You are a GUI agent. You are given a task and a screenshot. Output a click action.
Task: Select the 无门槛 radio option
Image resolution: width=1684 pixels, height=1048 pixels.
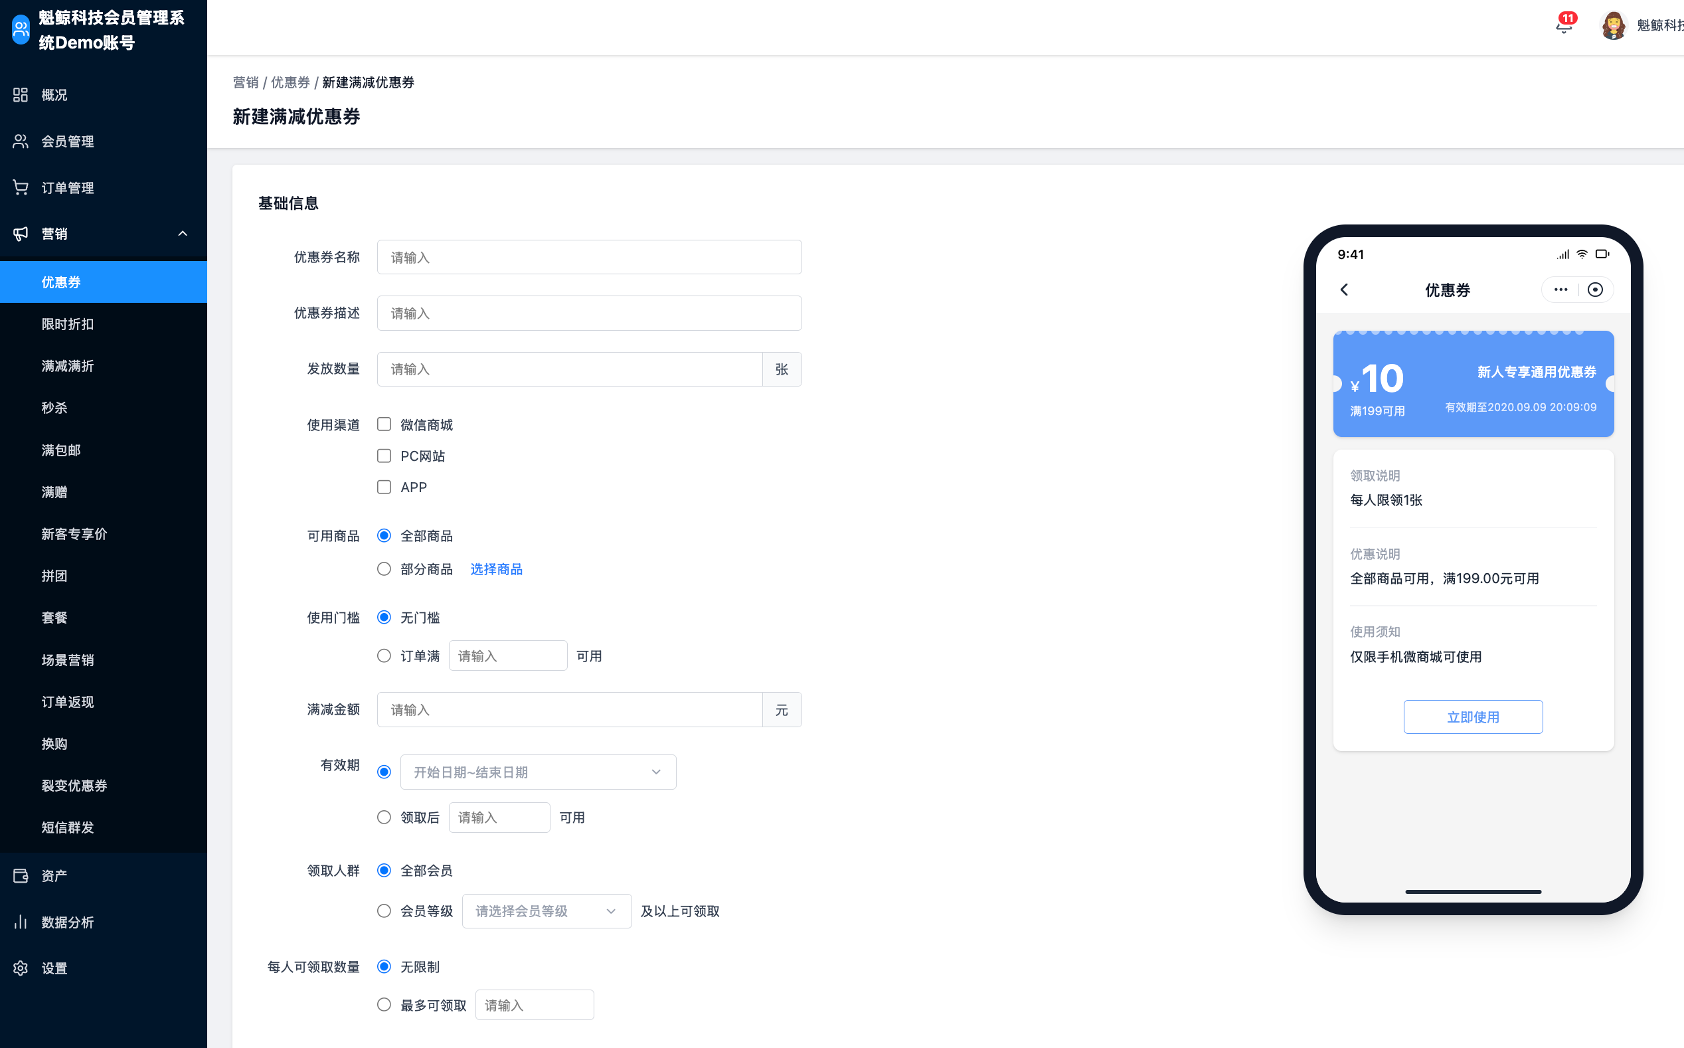(384, 618)
